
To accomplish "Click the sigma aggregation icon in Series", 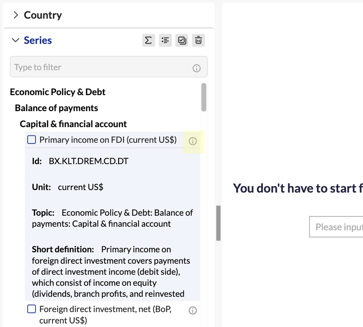I will click(x=148, y=40).
